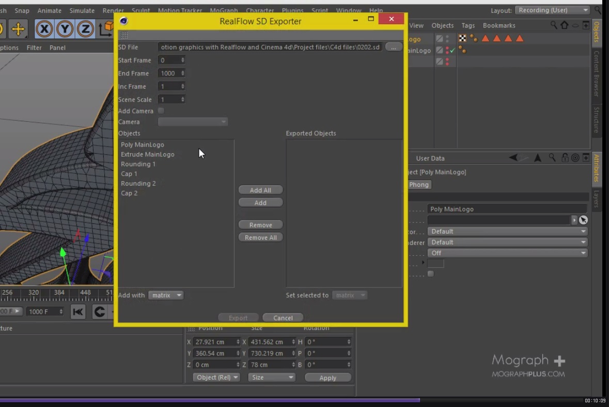Screen dimensions: 609x407
Task: Open Set selected to matrix dropdown
Action: point(350,295)
